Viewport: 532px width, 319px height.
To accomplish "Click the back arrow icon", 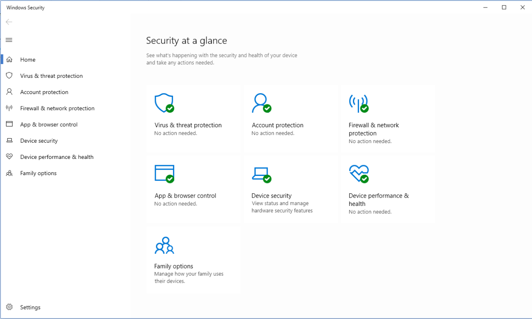I will click(x=9, y=22).
